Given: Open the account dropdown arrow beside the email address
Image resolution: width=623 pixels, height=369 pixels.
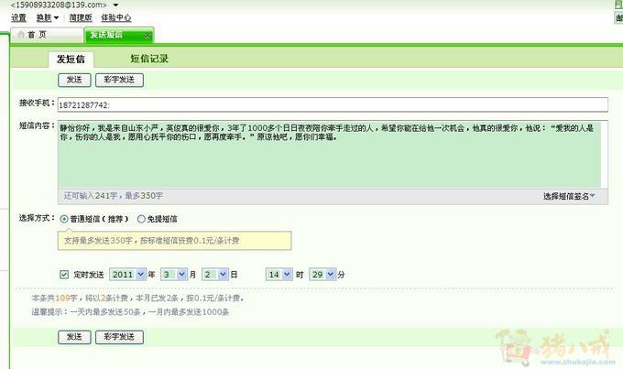Looking at the screenshot, I should [115, 5].
